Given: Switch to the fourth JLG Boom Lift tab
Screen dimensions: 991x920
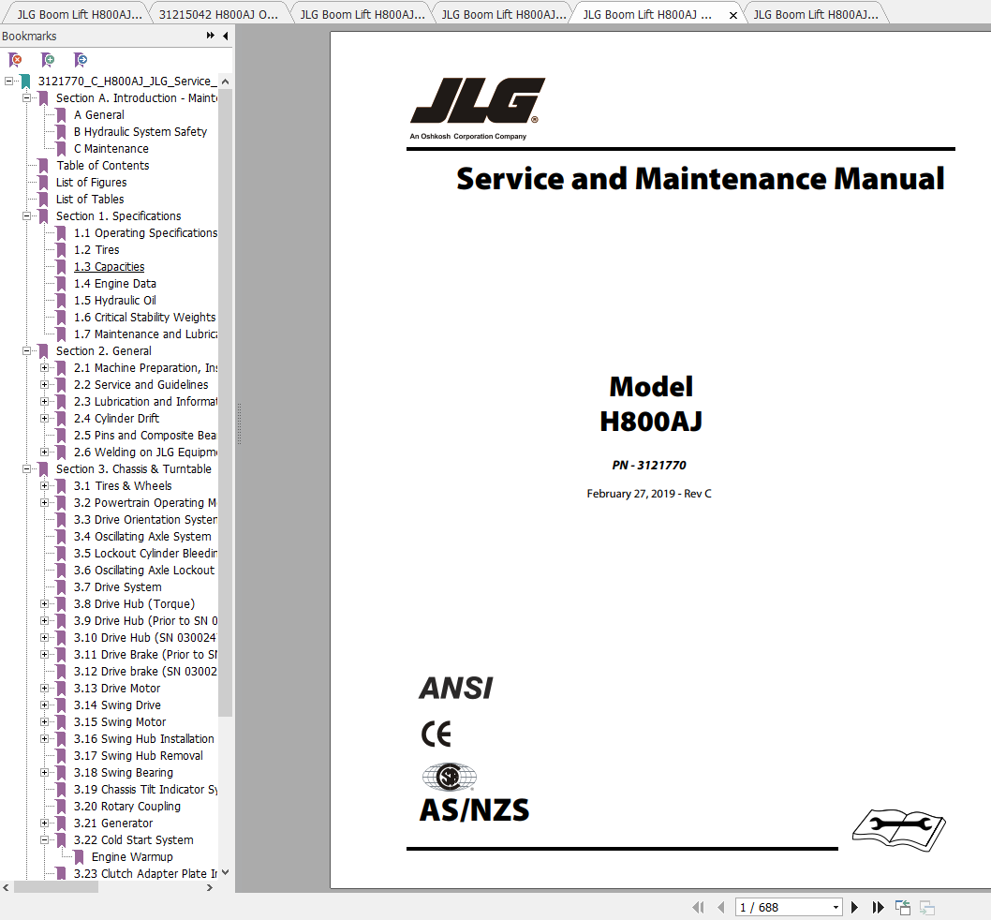Looking at the screenshot, I should tap(504, 15).
